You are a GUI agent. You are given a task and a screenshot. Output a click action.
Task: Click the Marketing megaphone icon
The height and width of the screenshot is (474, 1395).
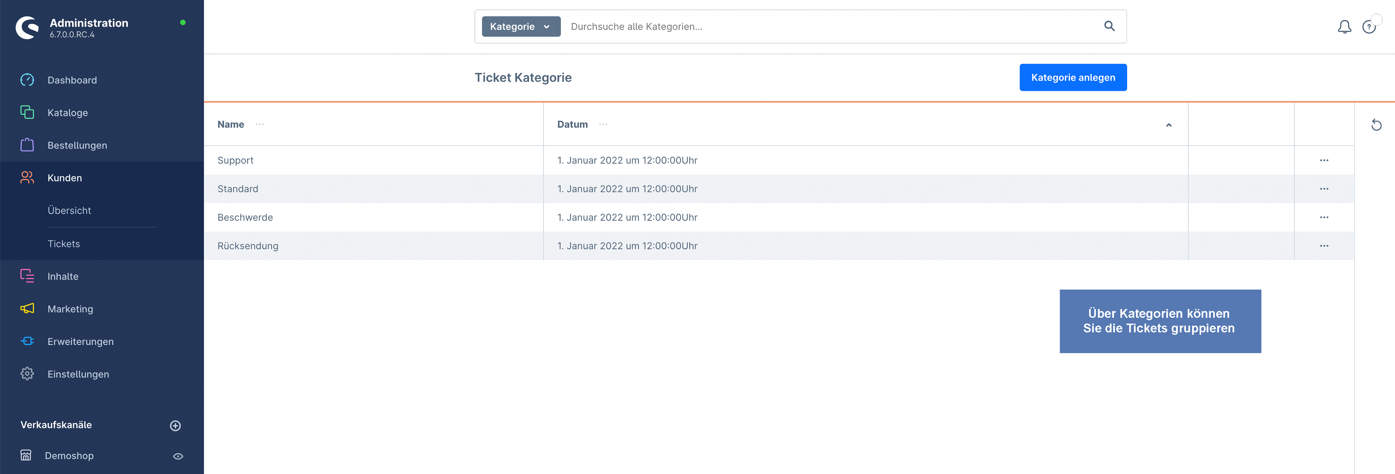(27, 309)
